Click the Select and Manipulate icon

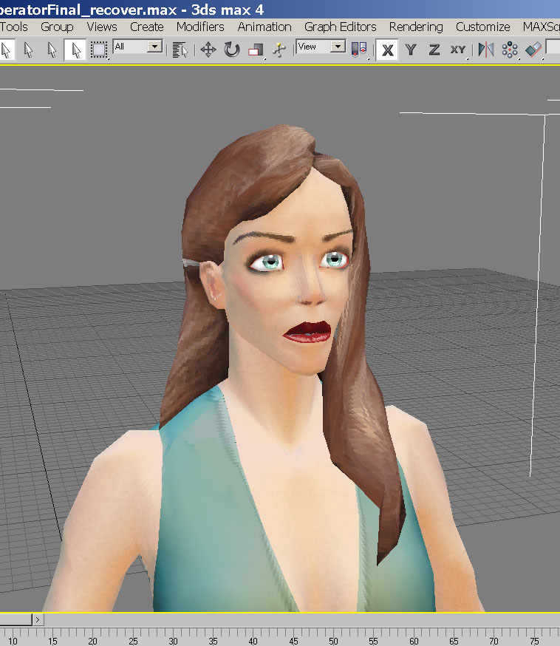pyautogui.click(x=279, y=50)
